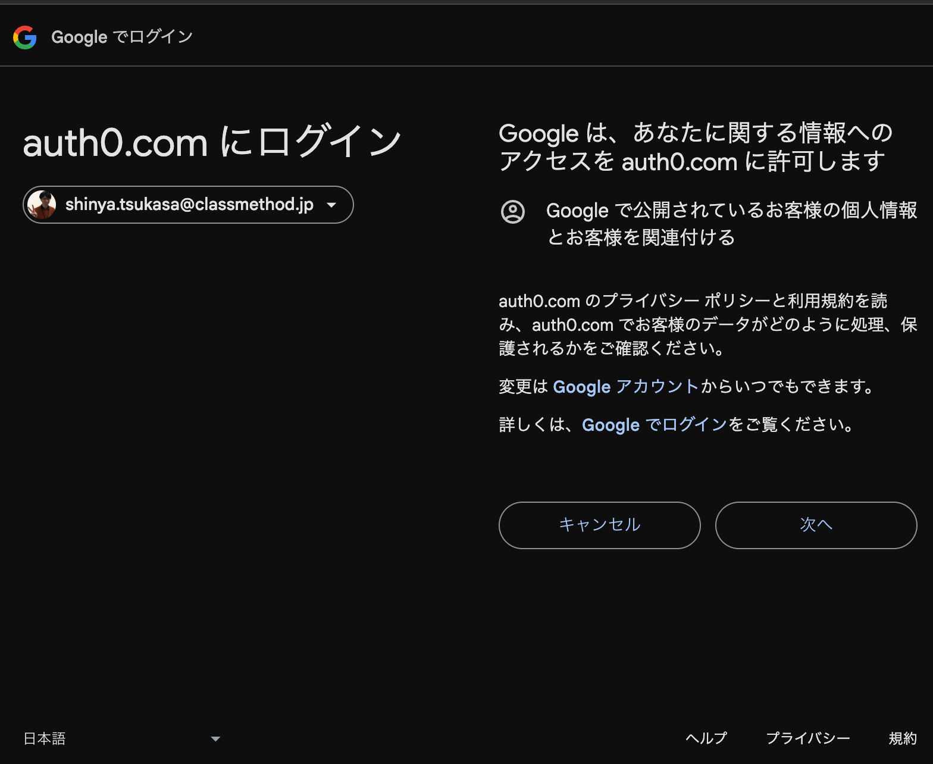This screenshot has width=933, height=764.
Task: Click the header text Google でログイン
Action: click(122, 37)
